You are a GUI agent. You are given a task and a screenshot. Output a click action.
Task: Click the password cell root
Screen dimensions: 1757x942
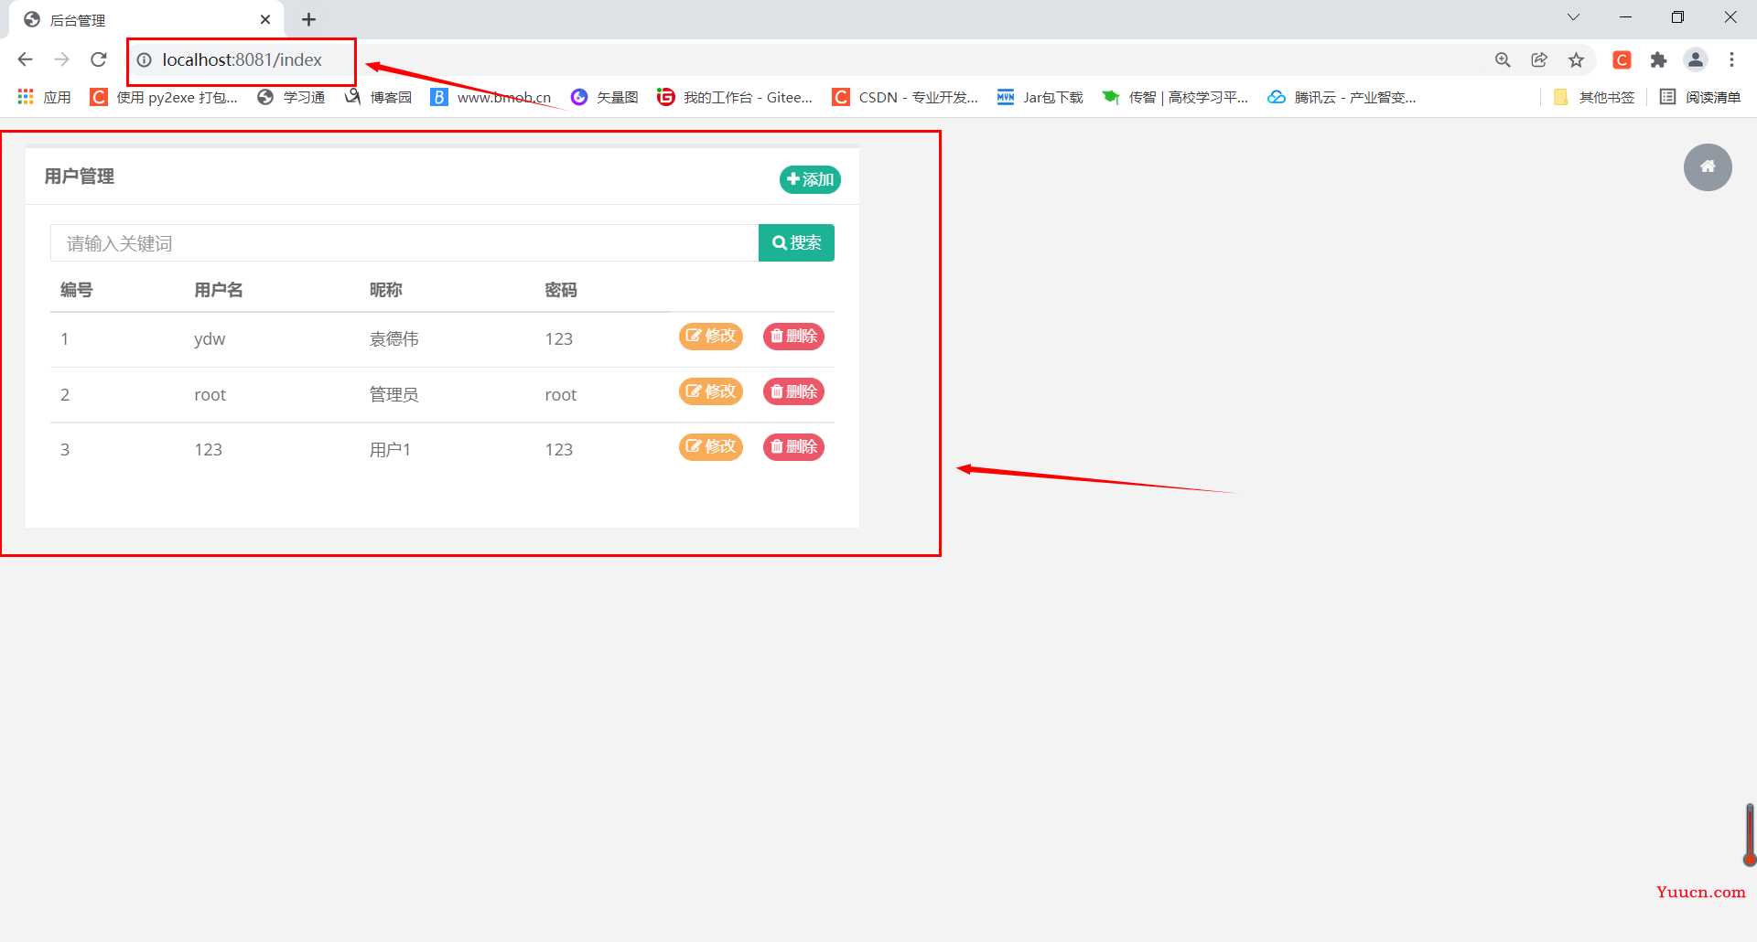click(561, 395)
